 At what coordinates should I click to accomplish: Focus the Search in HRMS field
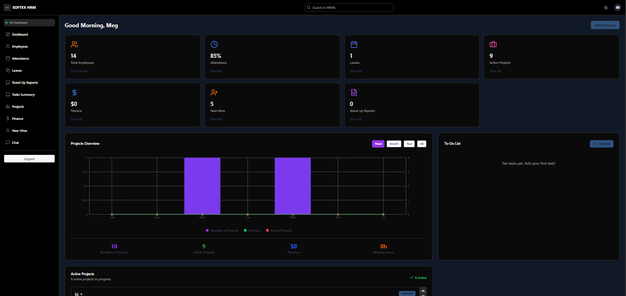[349, 7]
